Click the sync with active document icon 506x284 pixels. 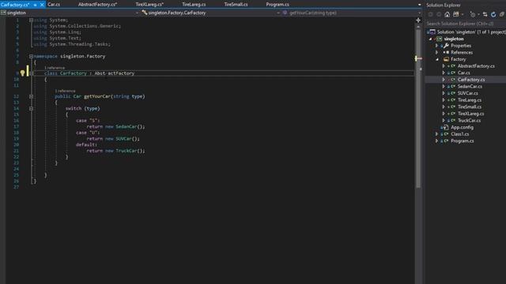485,14
